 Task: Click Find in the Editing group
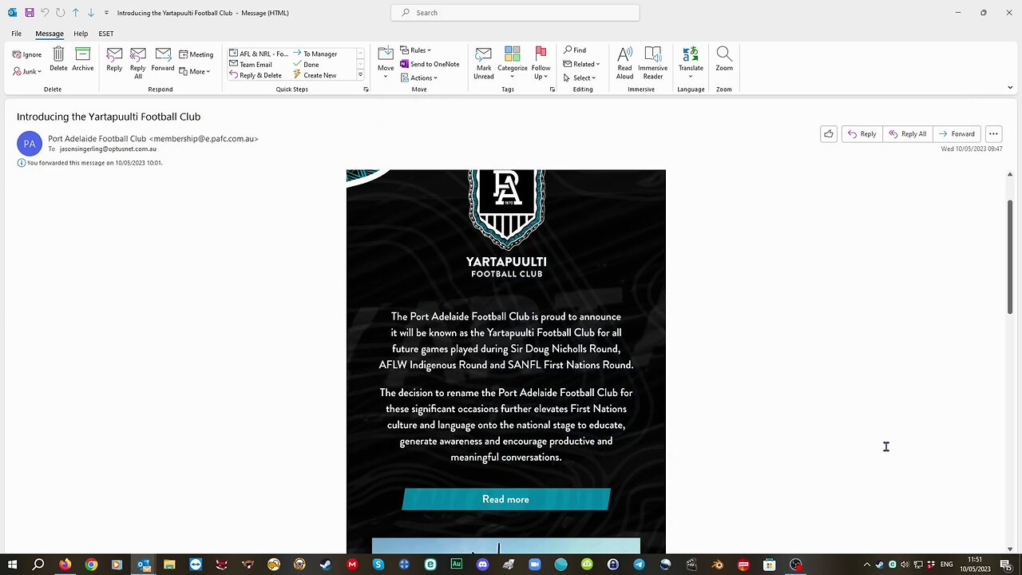click(575, 50)
